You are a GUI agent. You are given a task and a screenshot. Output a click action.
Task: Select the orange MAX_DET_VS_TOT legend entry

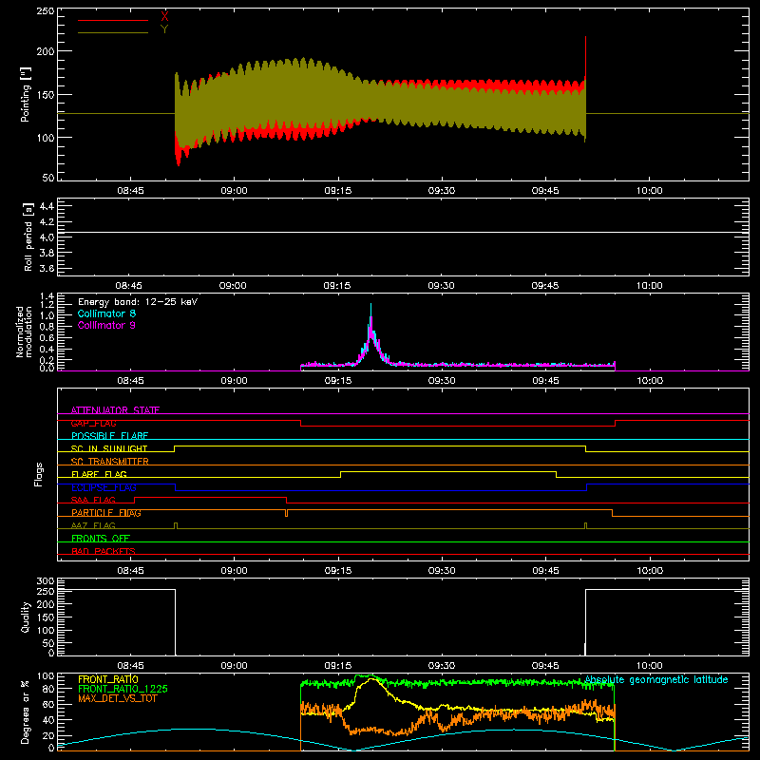coord(118,698)
